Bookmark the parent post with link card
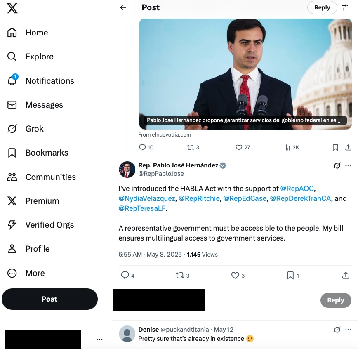Screen dimensions: 358x349 point(335,147)
